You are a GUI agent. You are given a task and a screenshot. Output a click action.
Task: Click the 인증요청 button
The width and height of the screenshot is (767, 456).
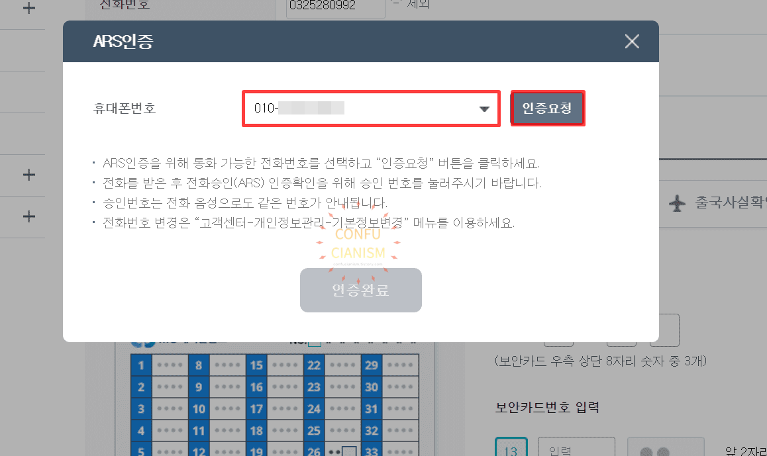[x=547, y=108]
